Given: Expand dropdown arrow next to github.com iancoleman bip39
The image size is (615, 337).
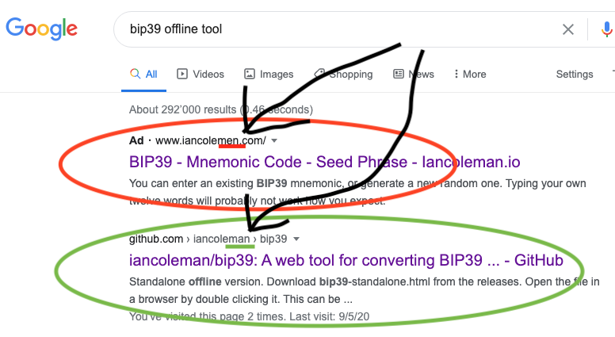Looking at the screenshot, I should pyautogui.click(x=296, y=239).
